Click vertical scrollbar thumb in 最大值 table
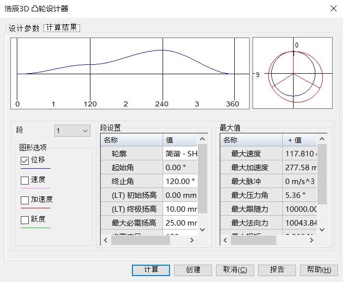Screen dimensions: 343x282 322,174
